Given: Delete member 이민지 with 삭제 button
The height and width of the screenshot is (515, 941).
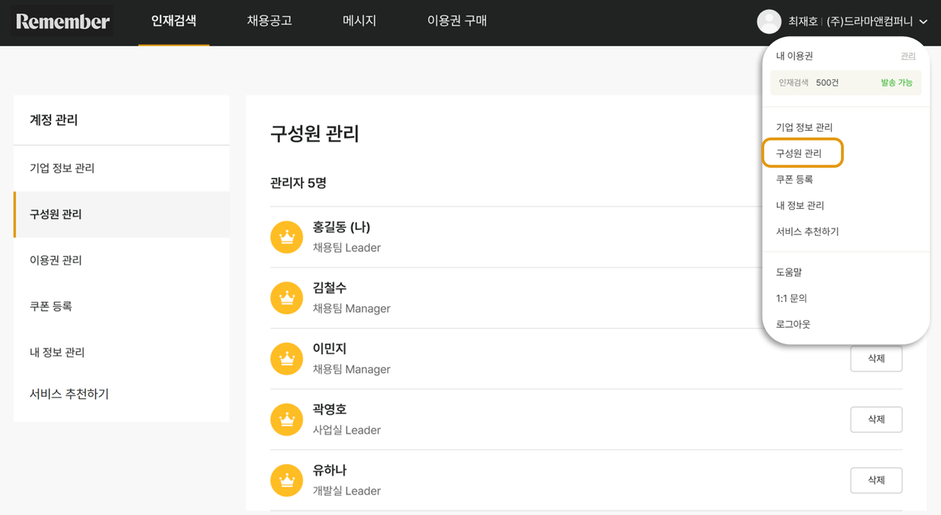Looking at the screenshot, I should coord(876,359).
